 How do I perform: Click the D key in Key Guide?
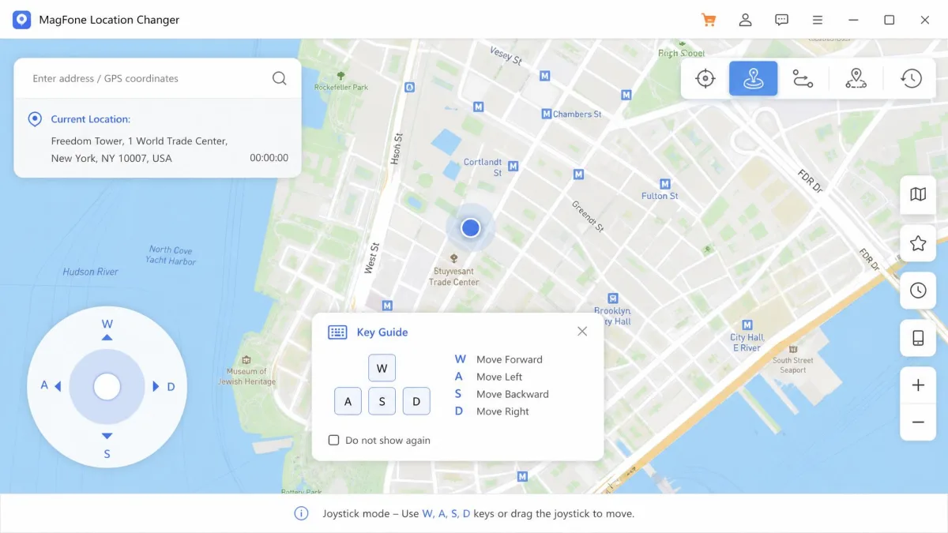(x=416, y=401)
